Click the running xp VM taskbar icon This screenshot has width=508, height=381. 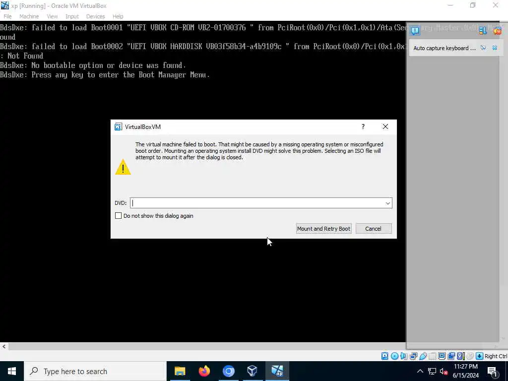(x=277, y=371)
